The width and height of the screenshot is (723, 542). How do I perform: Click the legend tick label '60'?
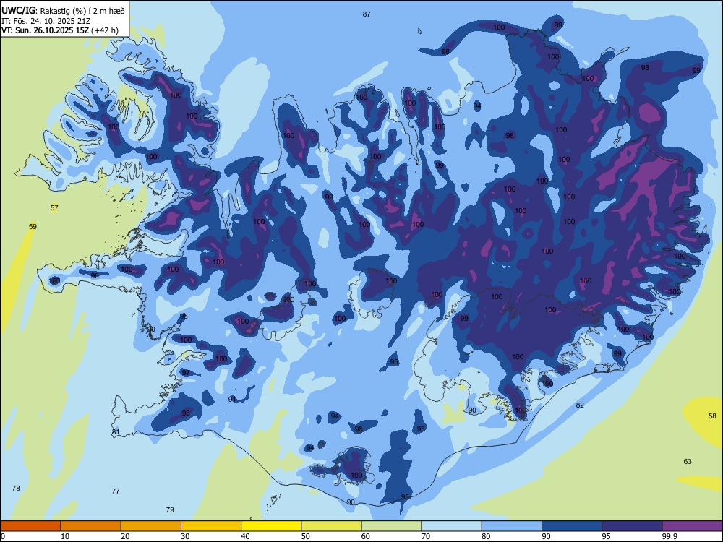coord(366,536)
